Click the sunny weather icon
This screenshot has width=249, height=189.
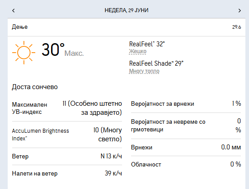point(23,53)
